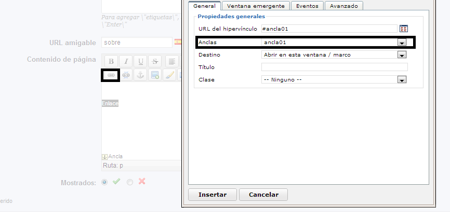450x219 pixels.
Task: Select the first Mostrados radio button (yes)
Action: 104,182
